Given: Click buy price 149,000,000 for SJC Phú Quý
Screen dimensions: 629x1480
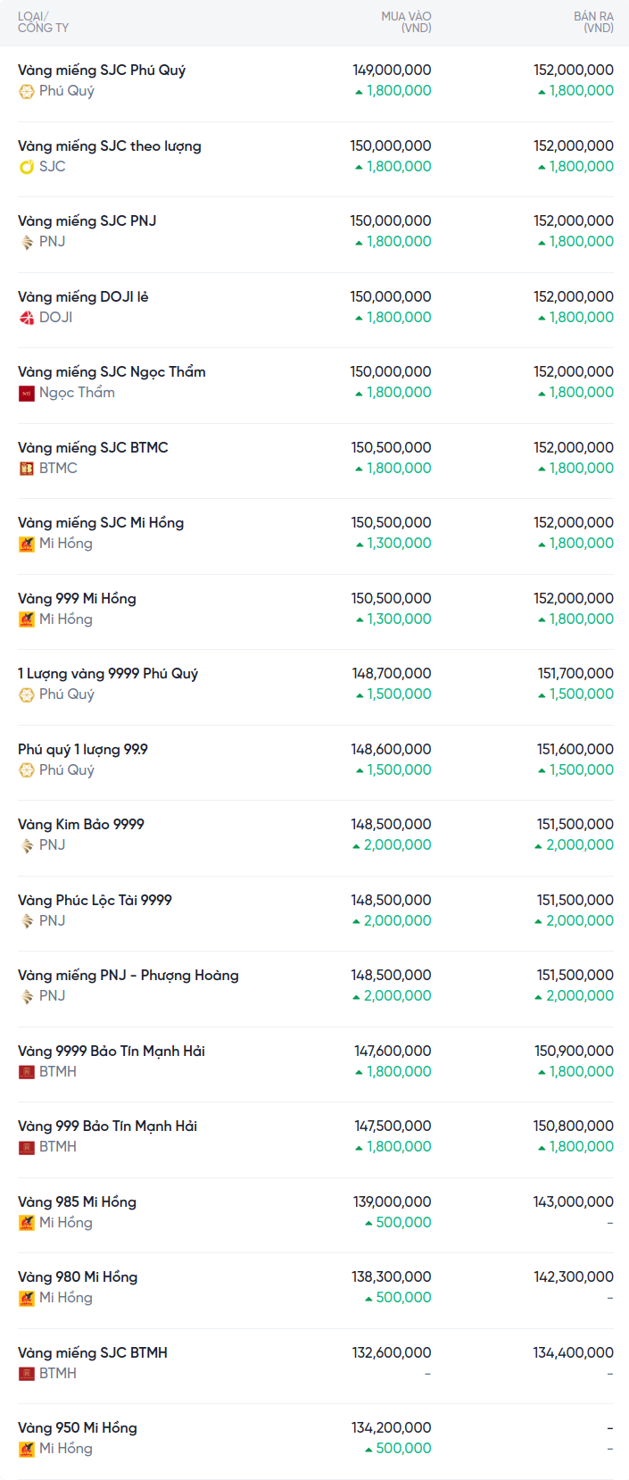Looking at the screenshot, I should [392, 70].
